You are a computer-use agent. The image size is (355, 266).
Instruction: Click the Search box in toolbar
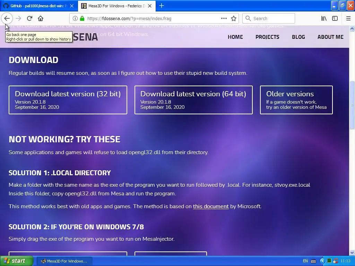point(269,19)
